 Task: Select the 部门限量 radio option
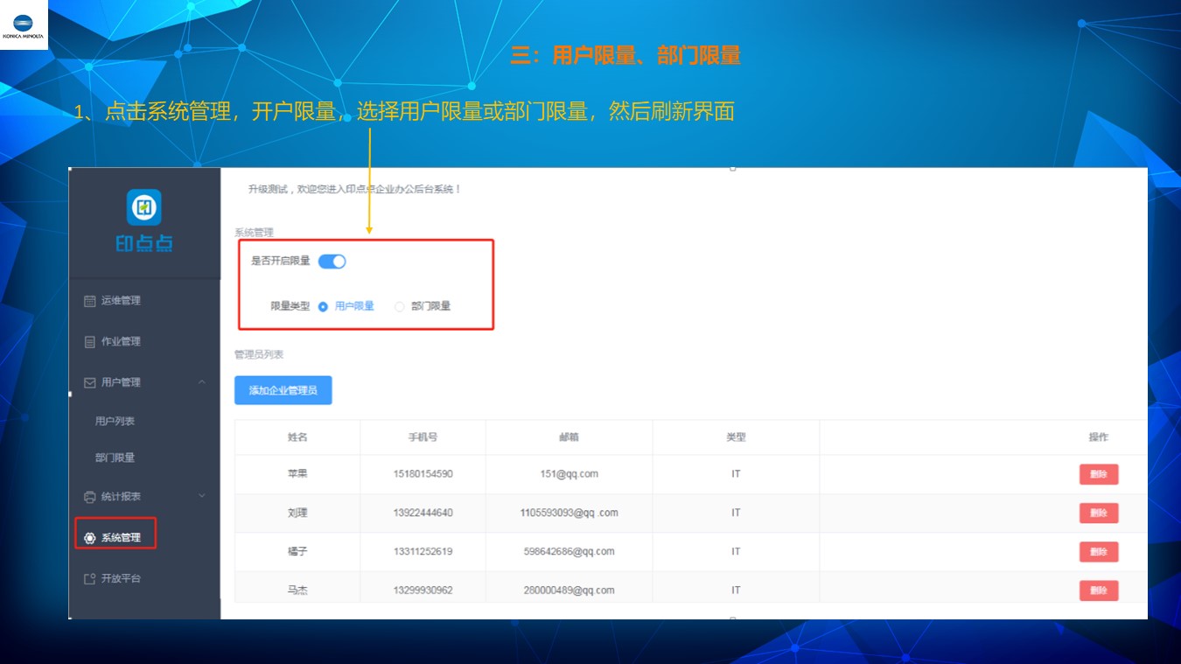[400, 307]
